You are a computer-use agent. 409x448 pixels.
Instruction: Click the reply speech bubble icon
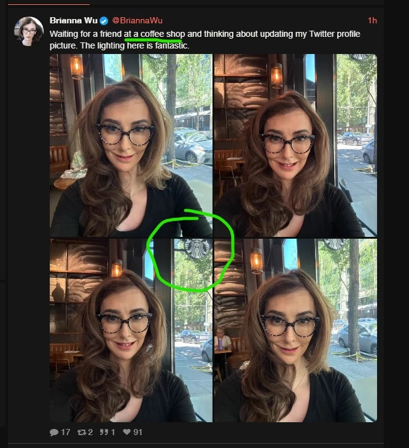(54, 432)
